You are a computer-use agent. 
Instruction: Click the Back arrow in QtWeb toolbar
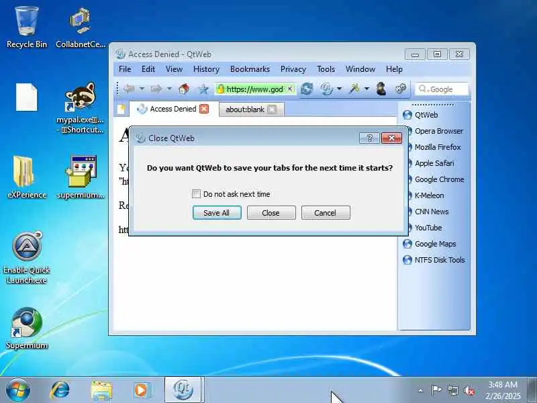click(130, 89)
